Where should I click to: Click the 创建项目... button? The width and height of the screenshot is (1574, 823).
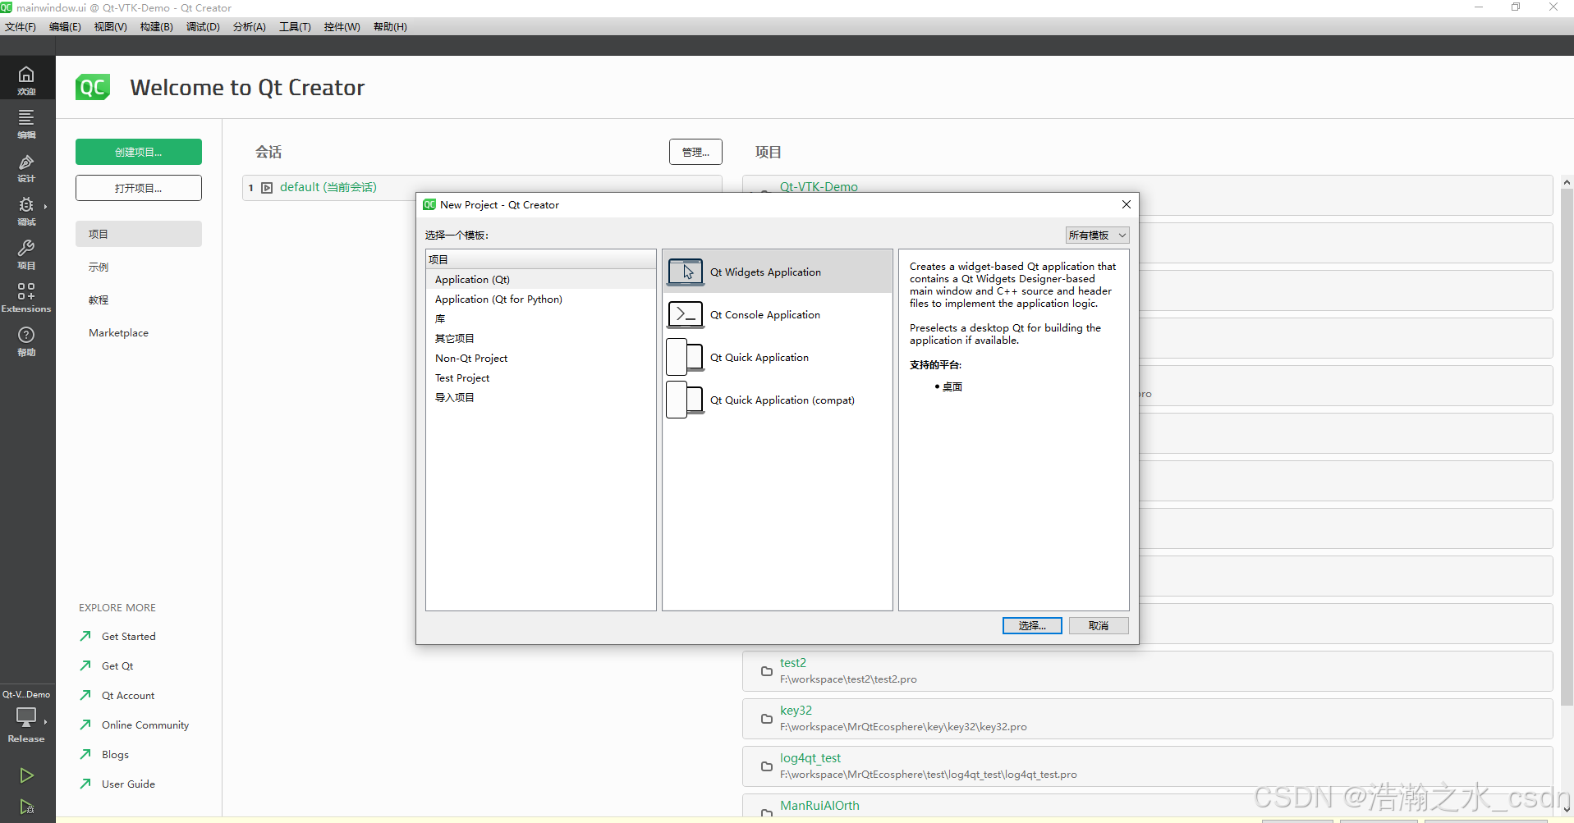[139, 152]
